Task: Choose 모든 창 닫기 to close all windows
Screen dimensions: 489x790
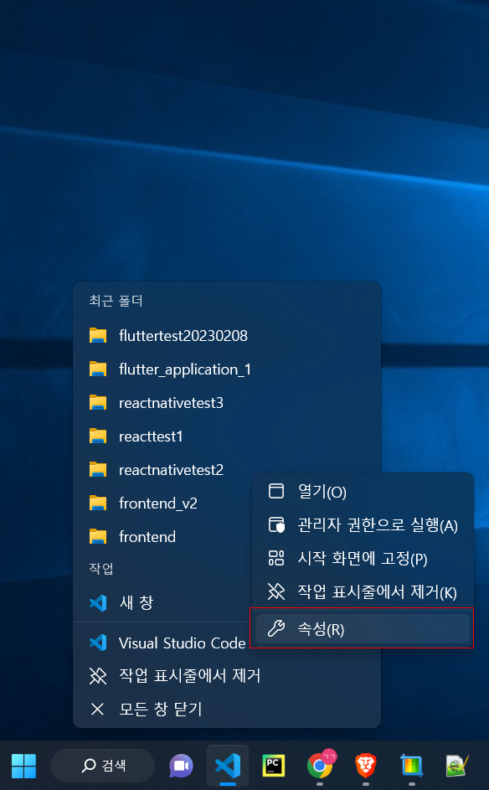Action: tap(227, 710)
